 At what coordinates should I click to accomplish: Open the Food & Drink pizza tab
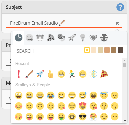pyautogui.click(x=51, y=38)
